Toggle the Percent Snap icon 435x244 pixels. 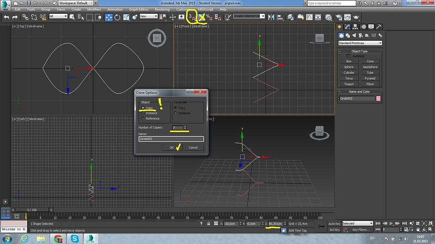tap(209, 17)
